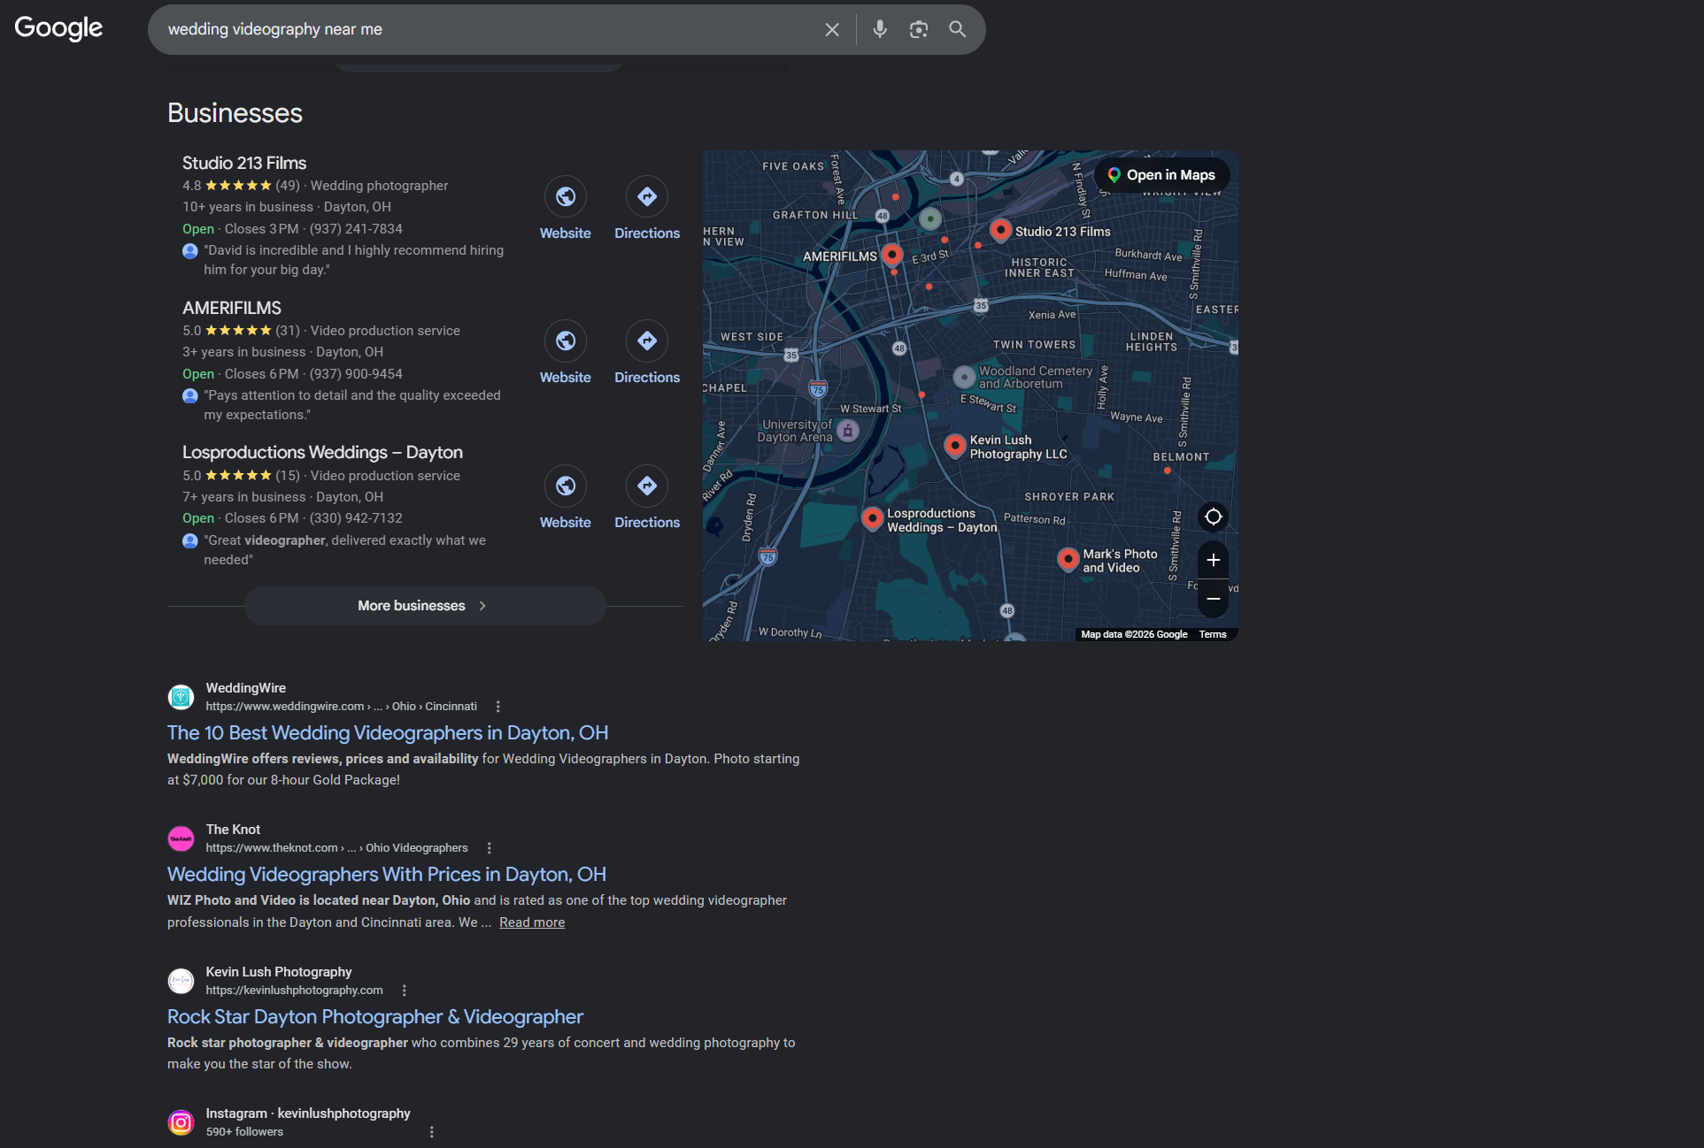Screen dimensions: 1704x1148
Task: Open Kevin Lush Photography result options menu
Action: [x=405, y=991]
